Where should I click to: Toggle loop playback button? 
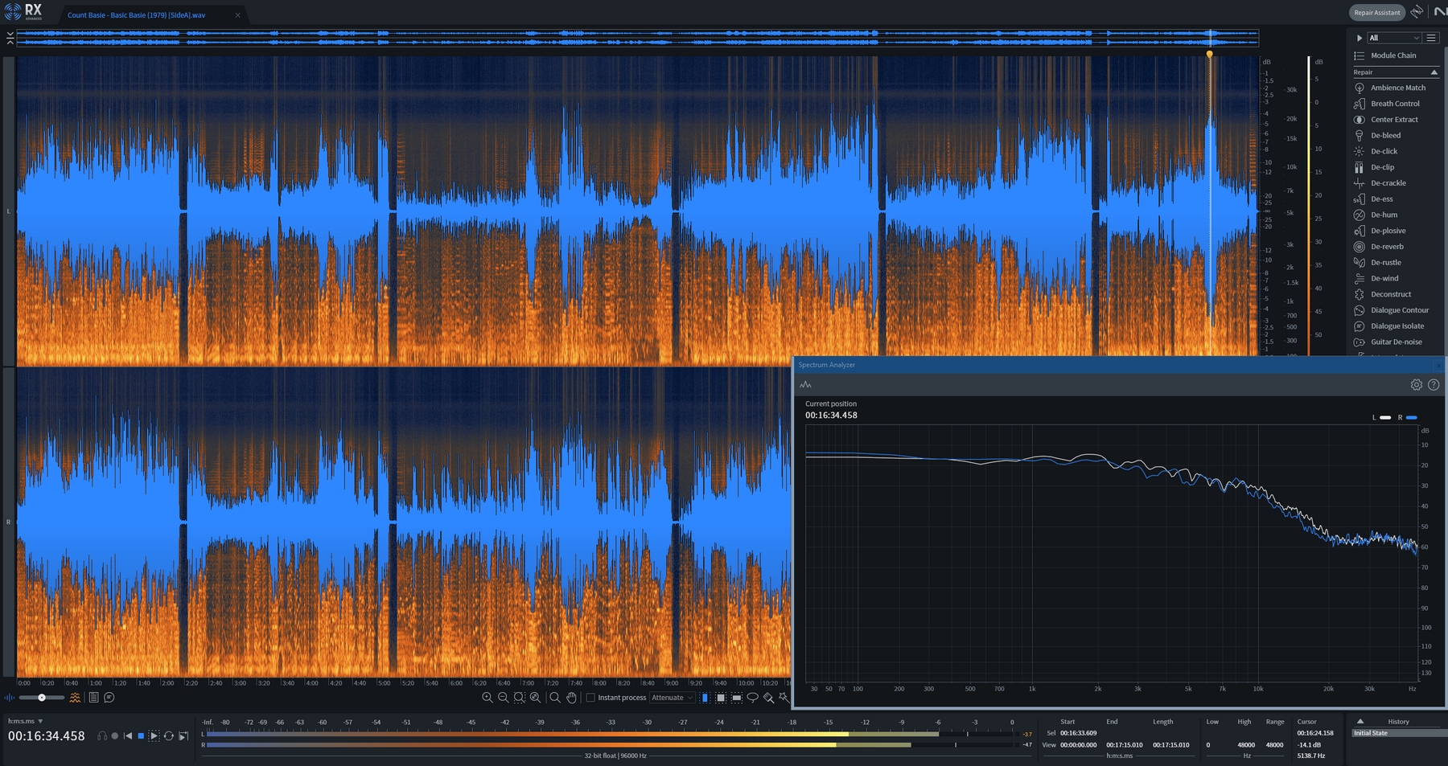(x=169, y=735)
